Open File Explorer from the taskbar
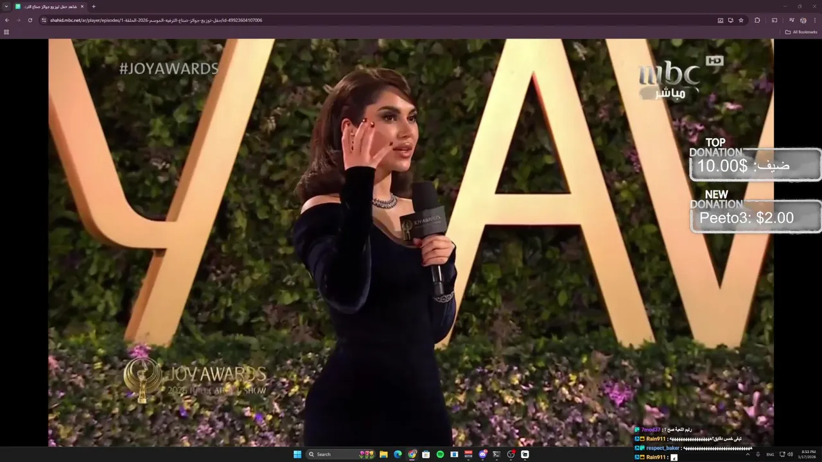This screenshot has height=462, width=822. (383, 454)
